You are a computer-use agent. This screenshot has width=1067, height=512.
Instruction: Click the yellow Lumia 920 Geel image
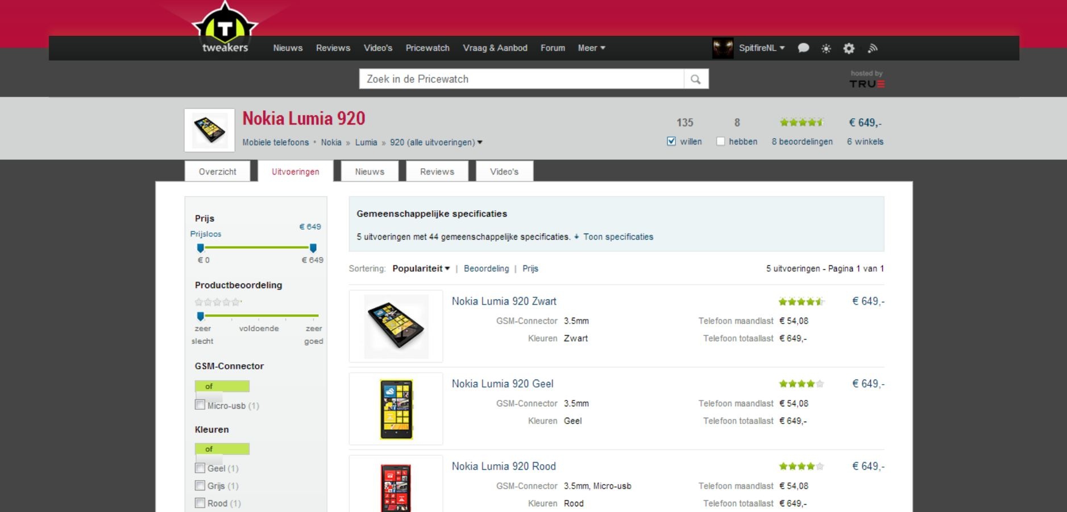pos(396,409)
